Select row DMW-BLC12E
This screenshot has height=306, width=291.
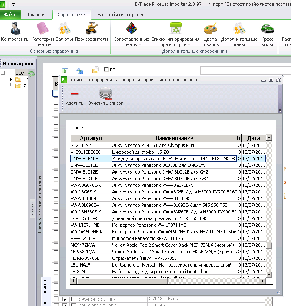(168, 172)
